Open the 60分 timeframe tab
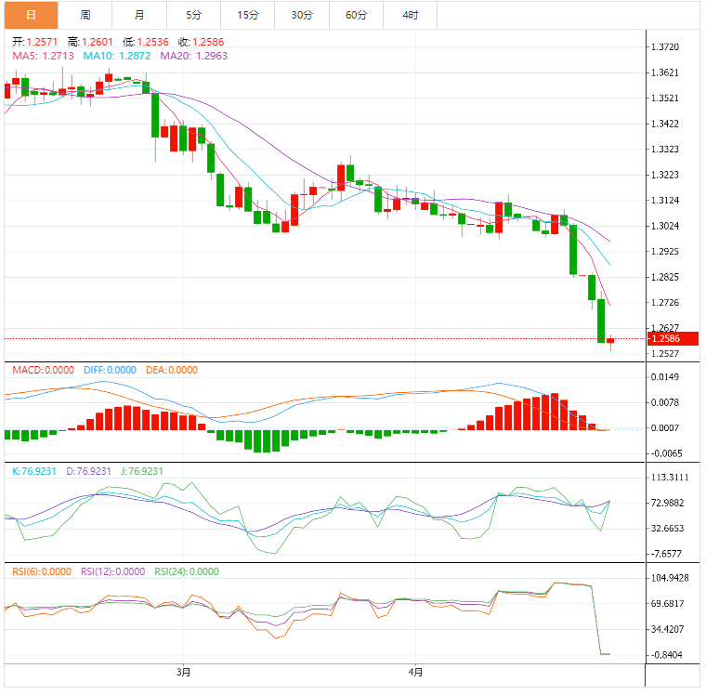 356,15
